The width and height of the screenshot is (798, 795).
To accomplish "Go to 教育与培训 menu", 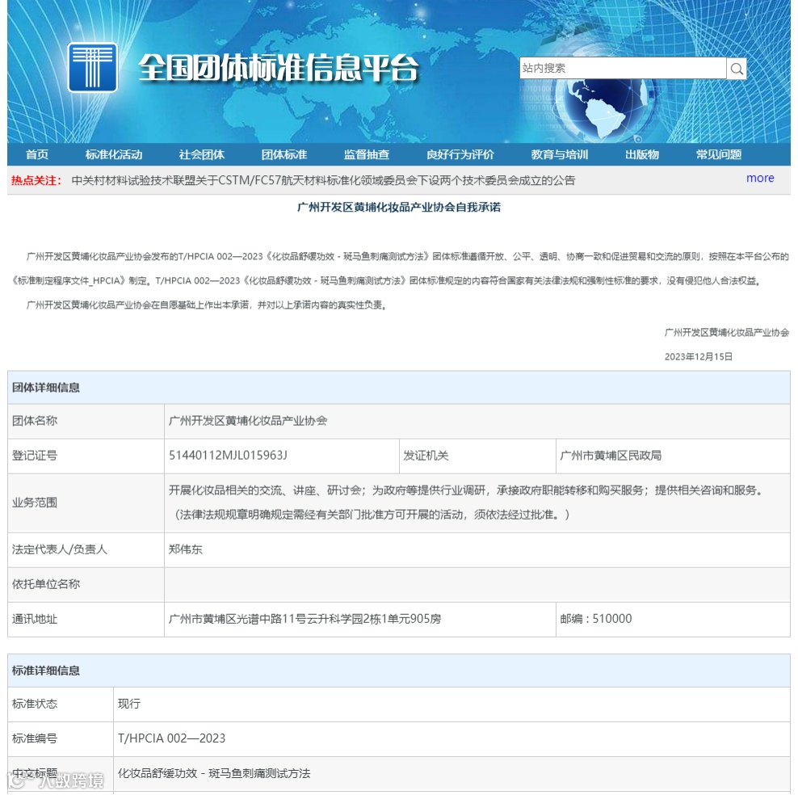I will pyautogui.click(x=559, y=155).
